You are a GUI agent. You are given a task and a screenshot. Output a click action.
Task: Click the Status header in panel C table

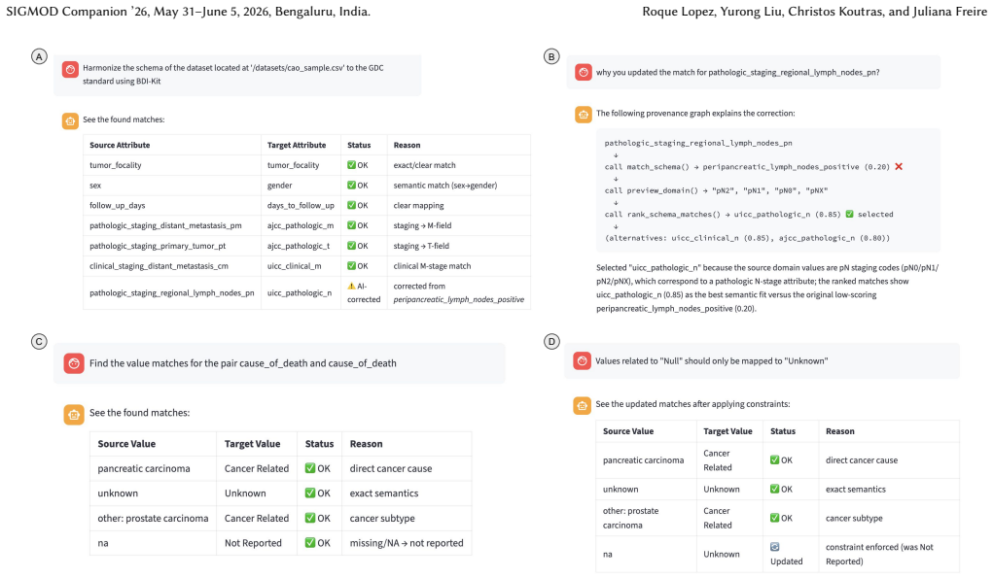(x=319, y=444)
